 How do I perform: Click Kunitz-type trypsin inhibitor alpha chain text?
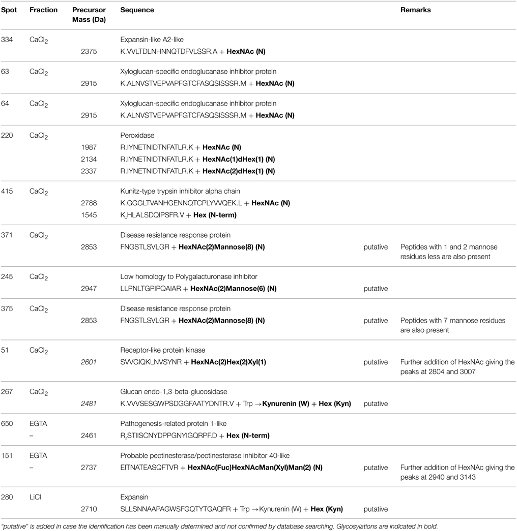(x=177, y=191)
